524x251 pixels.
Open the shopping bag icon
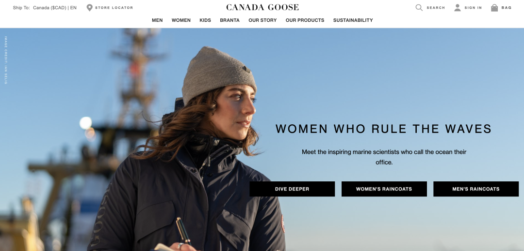coord(494,8)
